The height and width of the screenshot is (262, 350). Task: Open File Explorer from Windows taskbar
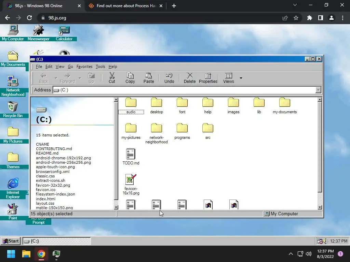click(26, 253)
